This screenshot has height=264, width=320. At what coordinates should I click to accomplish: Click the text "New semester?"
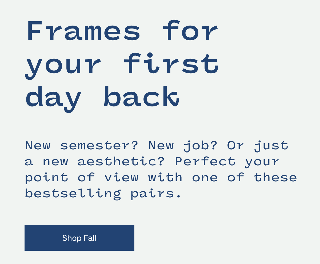click(82, 146)
